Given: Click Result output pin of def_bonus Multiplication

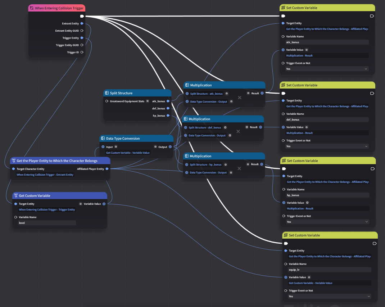Looking at the screenshot, I should pyautogui.click(x=261, y=127).
